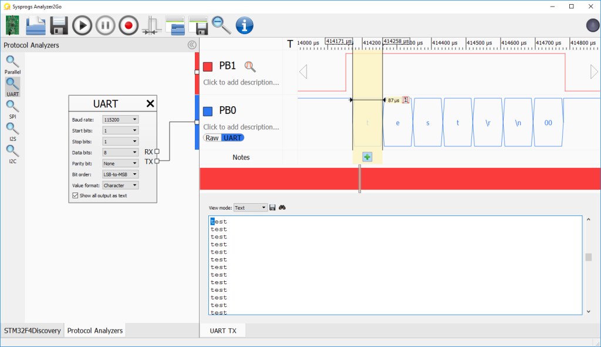
Task: Start capture with the Play toolbar button
Action: (82, 25)
